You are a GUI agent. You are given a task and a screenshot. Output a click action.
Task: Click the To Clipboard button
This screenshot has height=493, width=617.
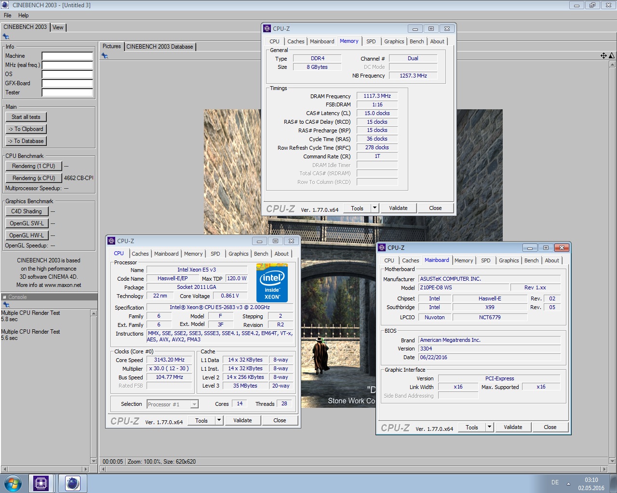click(26, 129)
